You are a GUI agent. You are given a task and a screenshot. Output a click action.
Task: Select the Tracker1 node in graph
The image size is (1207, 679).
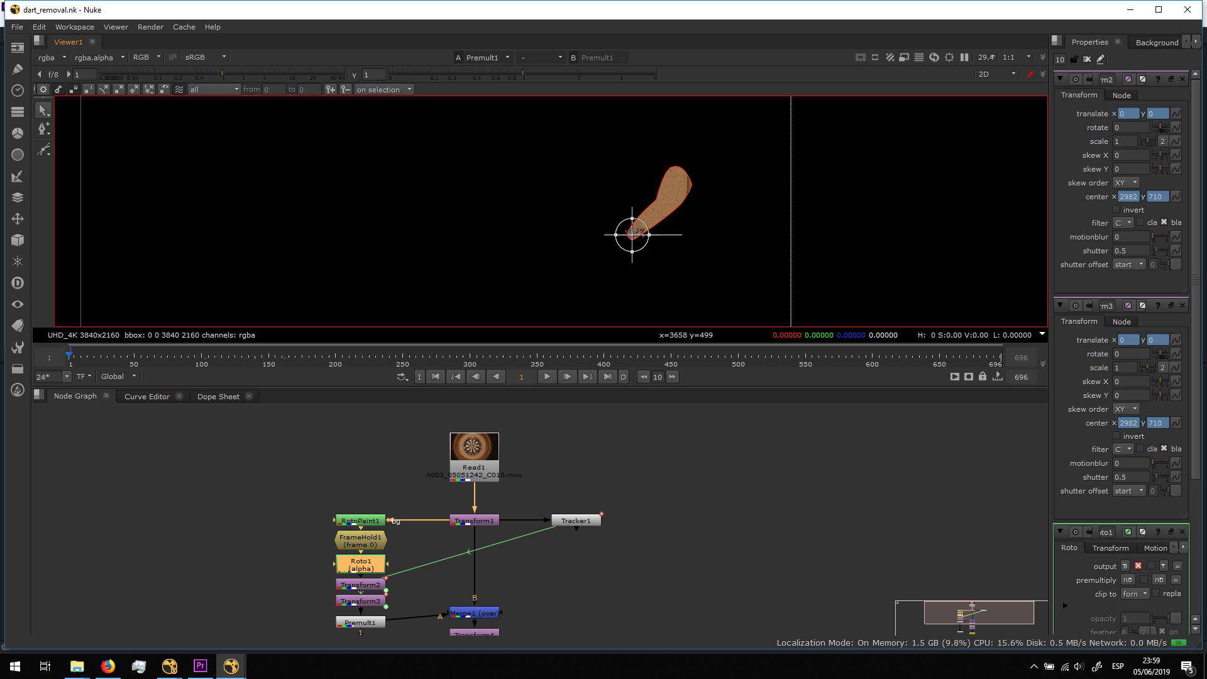tap(576, 521)
